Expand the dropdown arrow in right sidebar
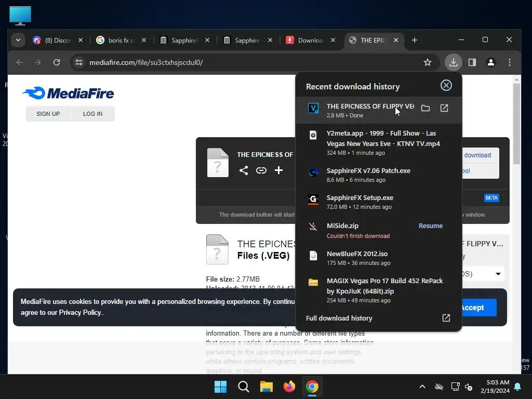The height and width of the screenshot is (399, 532). coord(498,274)
